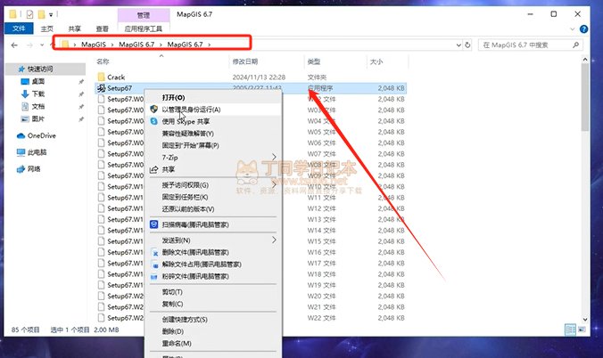Open 文档 in the navigation pane
Viewport: 603px width, 358px height.
[x=37, y=106]
